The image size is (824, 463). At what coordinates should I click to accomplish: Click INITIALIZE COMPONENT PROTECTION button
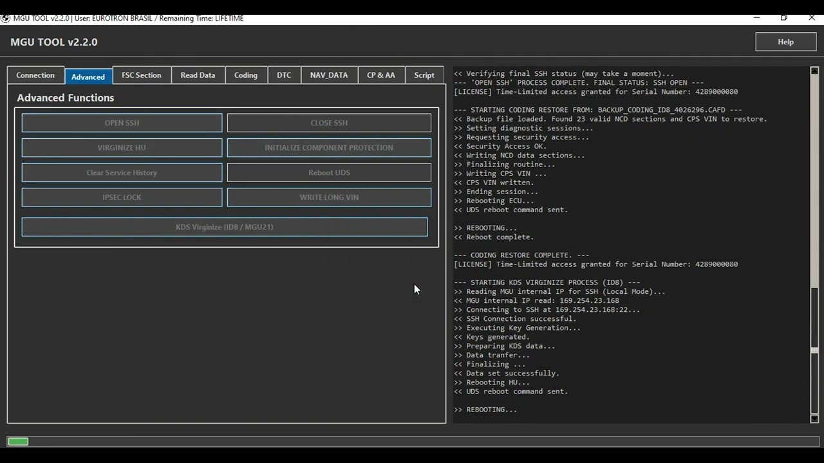(329, 147)
